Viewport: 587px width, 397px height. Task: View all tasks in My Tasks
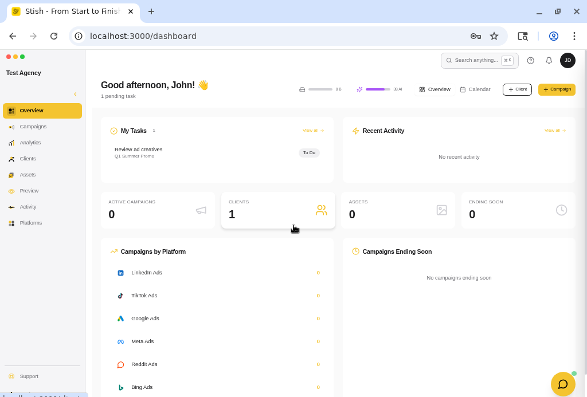point(313,131)
